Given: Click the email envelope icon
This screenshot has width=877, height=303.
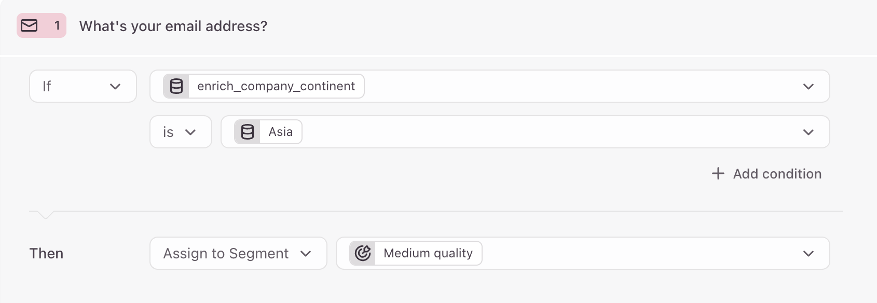Looking at the screenshot, I should [x=29, y=25].
